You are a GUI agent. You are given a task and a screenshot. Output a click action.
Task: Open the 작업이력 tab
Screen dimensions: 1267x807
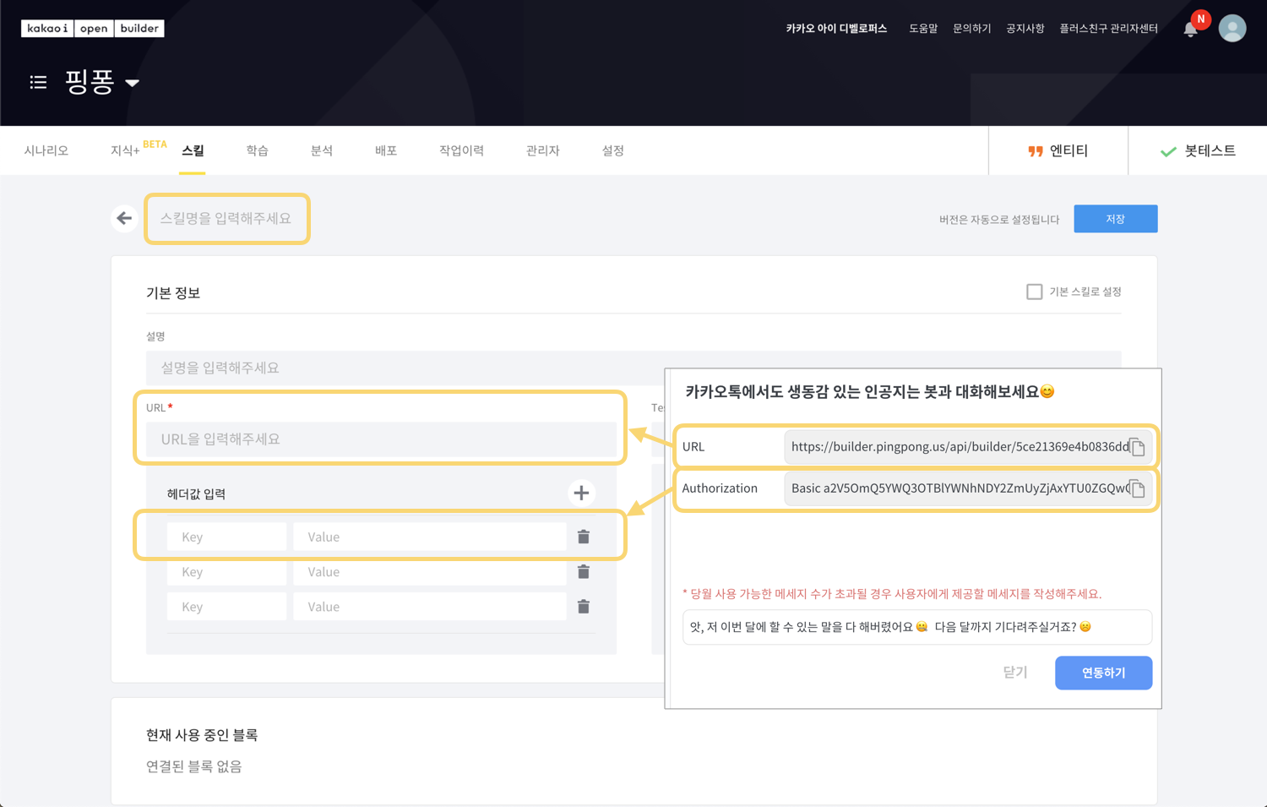[x=461, y=150]
